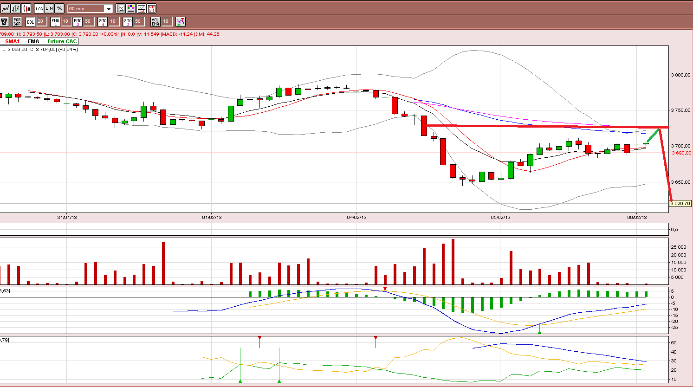
Task: Open the NEWS icon
Action: click(x=151, y=8)
